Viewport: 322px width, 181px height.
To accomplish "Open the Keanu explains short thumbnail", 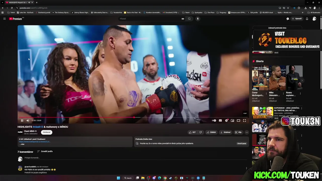I will coord(294,78).
